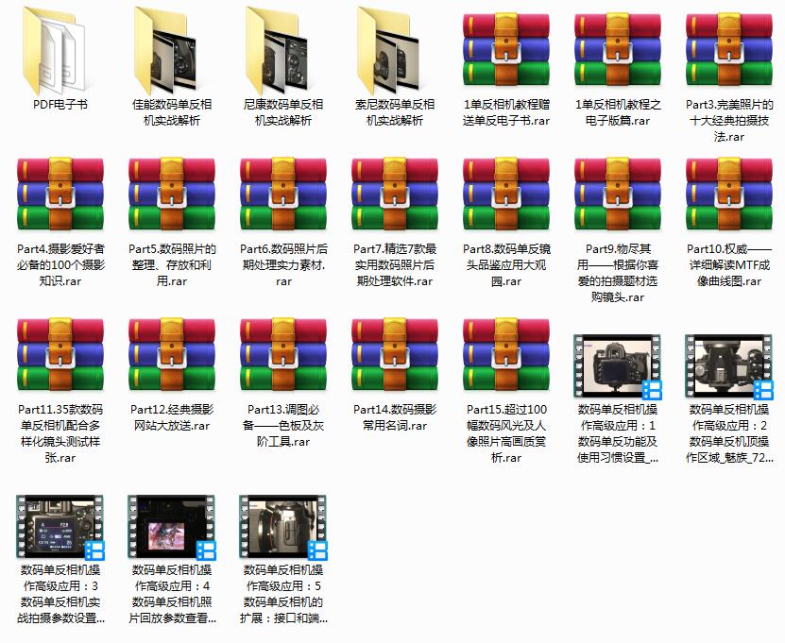Click video 4 照片回放参数查看 thumbnail
The image size is (785, 643).
click(x=172, y=527)
